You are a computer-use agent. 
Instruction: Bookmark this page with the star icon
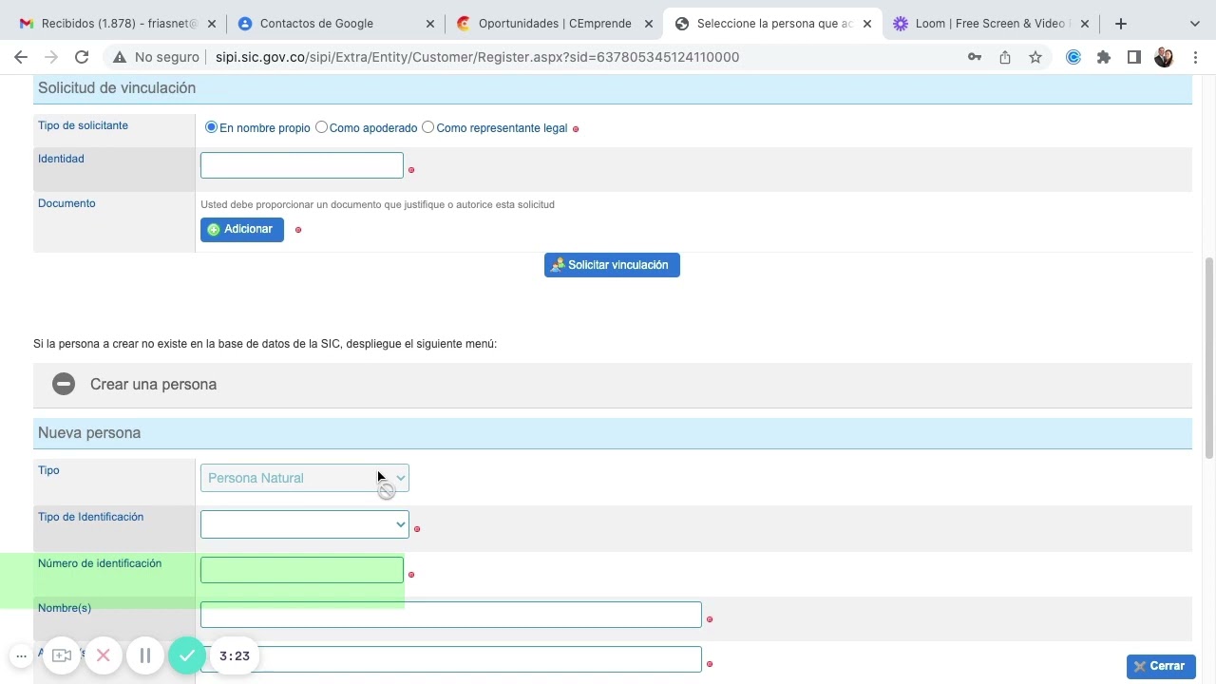tap(1035, 57)
